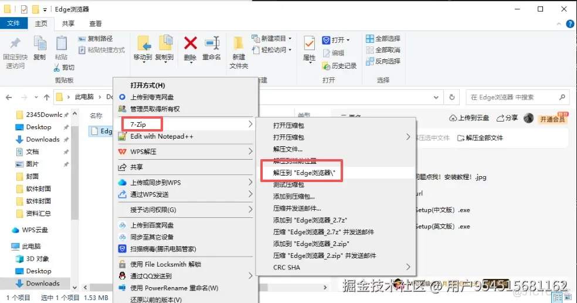Click Invert selection (反向选择)
Viewport: 577px width, 303px height.
(x=383, y=61)
